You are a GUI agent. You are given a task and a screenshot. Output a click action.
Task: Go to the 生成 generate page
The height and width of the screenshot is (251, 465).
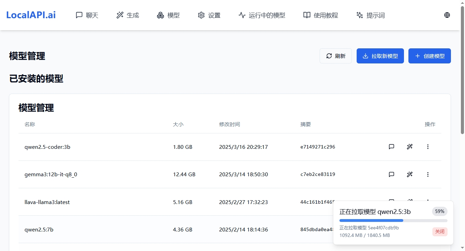point(128,15)
